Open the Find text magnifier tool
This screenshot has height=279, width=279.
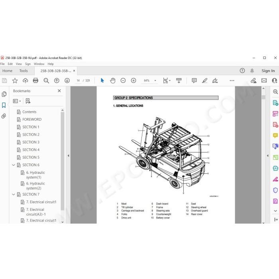pos(46,81)
